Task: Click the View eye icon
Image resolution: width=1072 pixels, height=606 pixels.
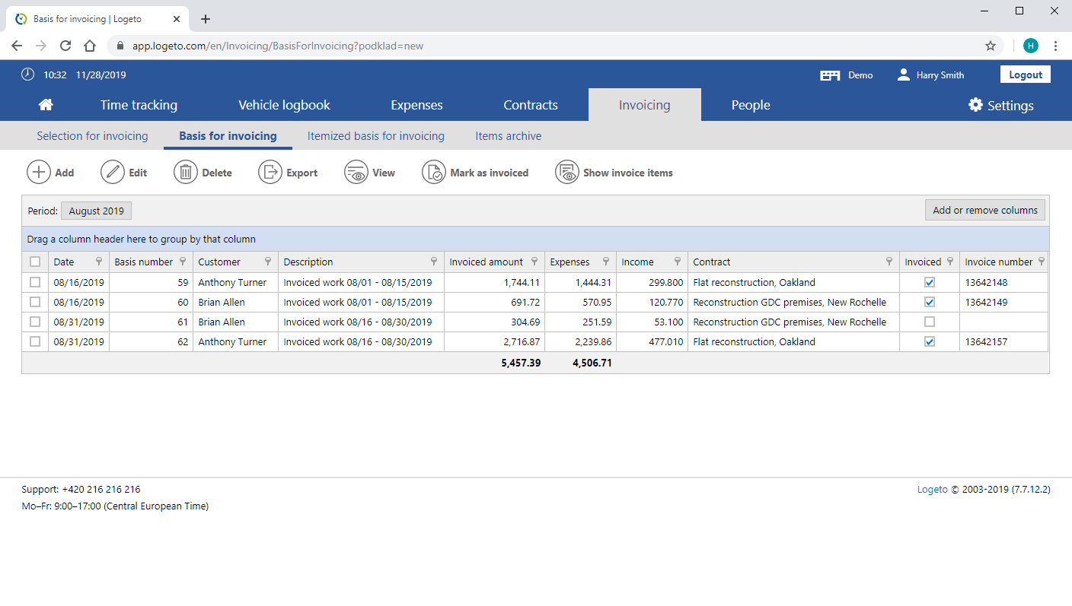Action: [356, 173]
